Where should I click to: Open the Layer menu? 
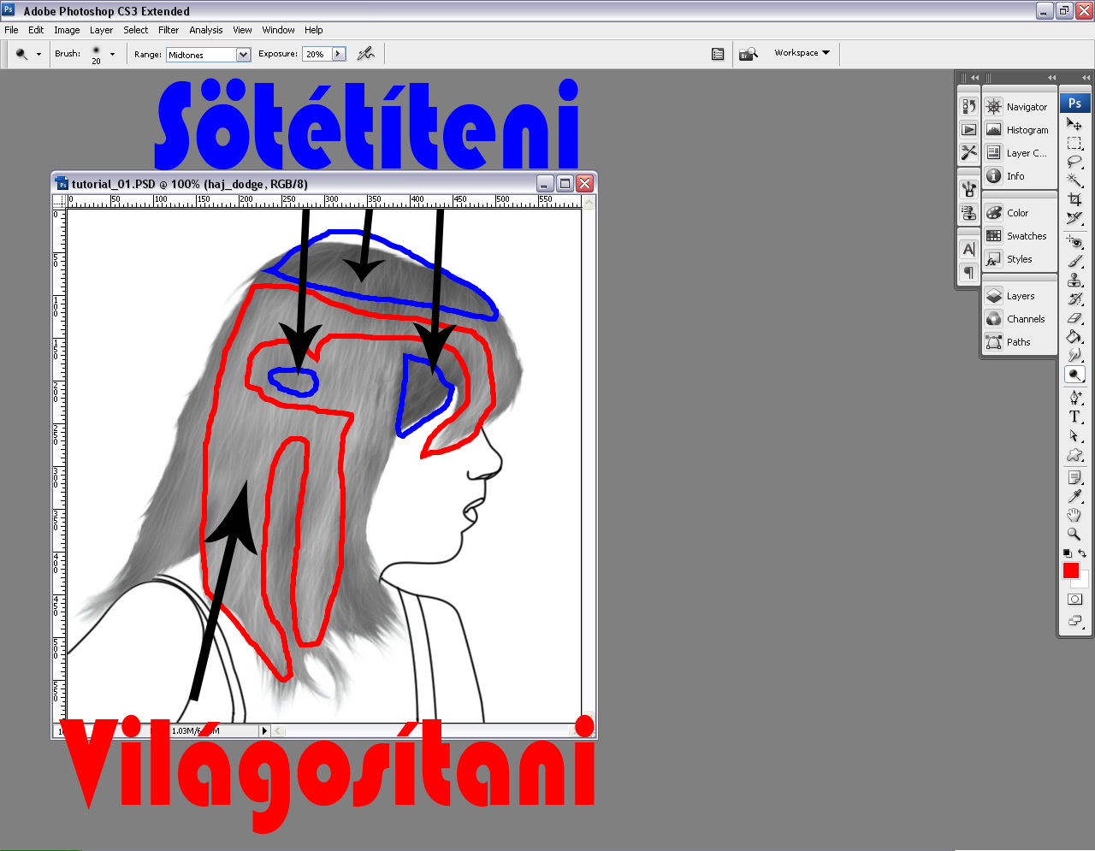pyautogui.click(x=101, y=30)
